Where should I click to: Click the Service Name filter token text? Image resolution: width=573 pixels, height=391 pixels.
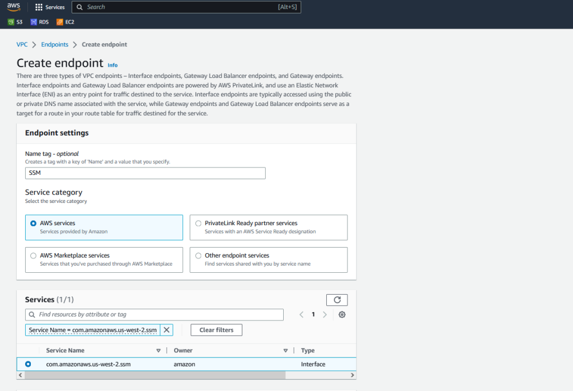coord(93,330)
